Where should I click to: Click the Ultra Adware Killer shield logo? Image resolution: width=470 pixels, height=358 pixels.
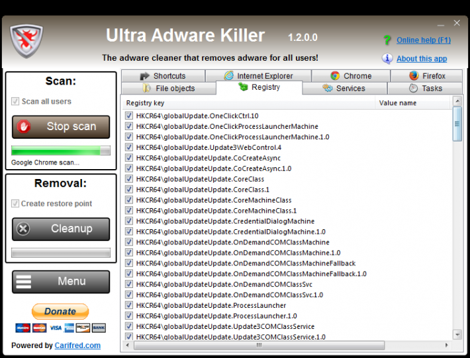click(26, 41)
